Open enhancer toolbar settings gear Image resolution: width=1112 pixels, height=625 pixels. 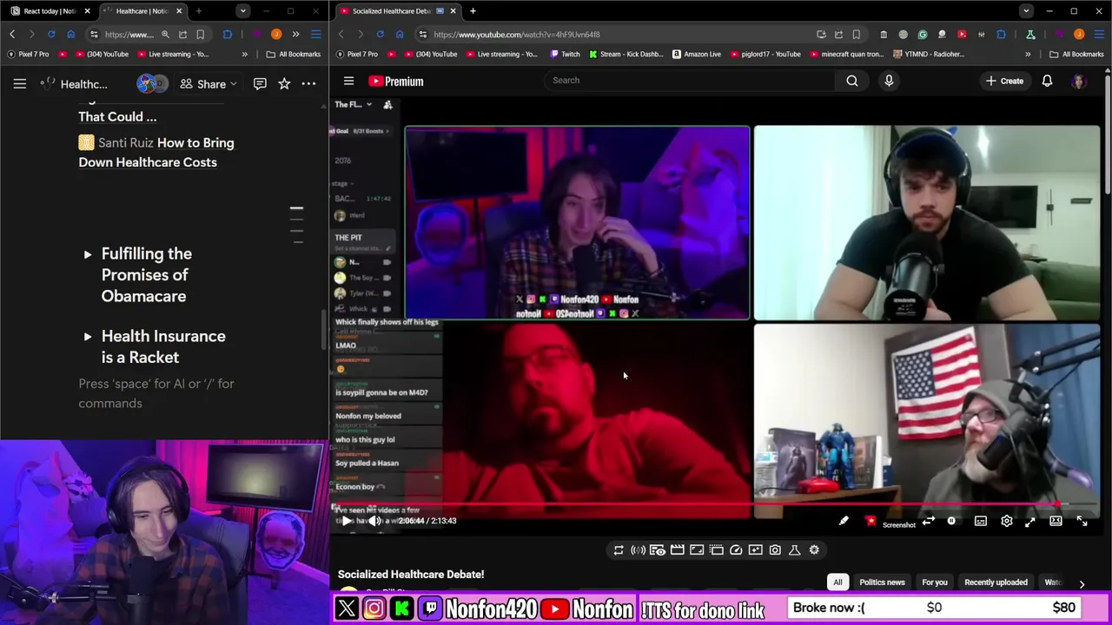(814, 549)
